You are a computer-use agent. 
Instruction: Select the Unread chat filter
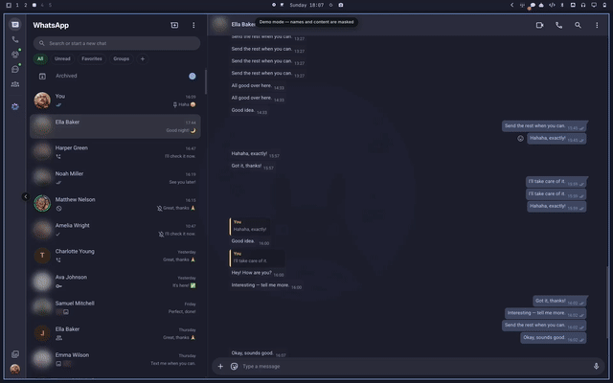coord(62,58)
